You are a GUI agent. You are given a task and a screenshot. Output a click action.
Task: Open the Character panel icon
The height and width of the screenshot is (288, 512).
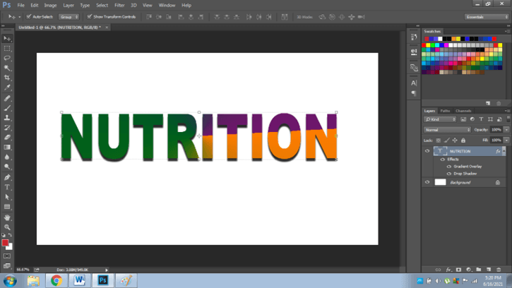414,83
